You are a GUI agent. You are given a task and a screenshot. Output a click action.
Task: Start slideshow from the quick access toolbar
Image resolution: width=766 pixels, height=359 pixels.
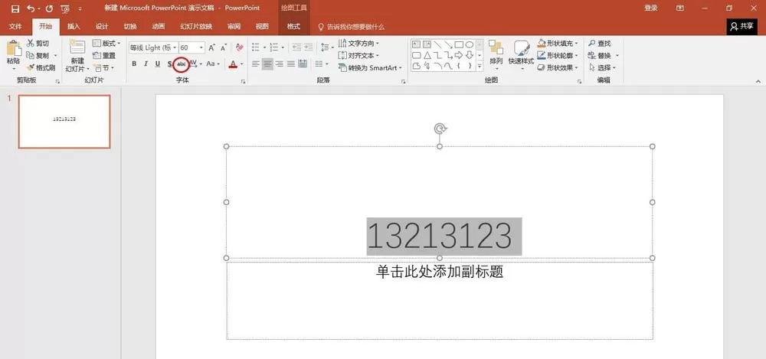coord(65,8)
